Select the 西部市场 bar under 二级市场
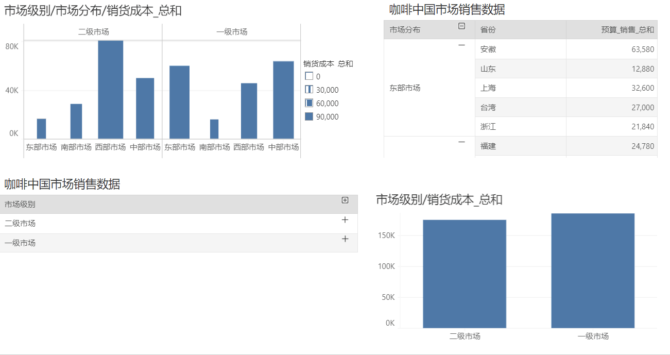Image resolution: width=670 pixels, height=355 pixels. click(x=111, y=89)
